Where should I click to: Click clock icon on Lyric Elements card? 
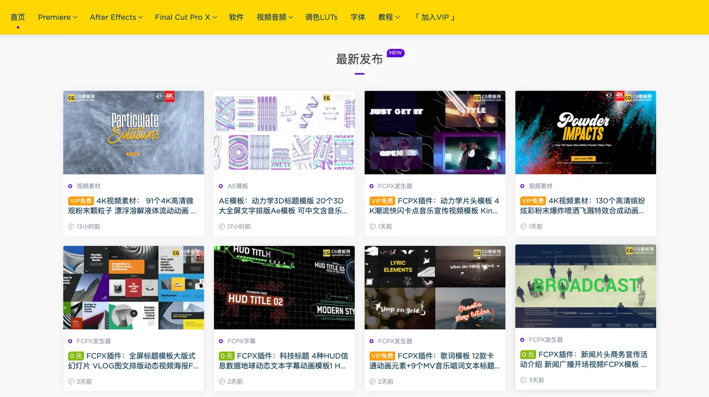click(373, 381)
